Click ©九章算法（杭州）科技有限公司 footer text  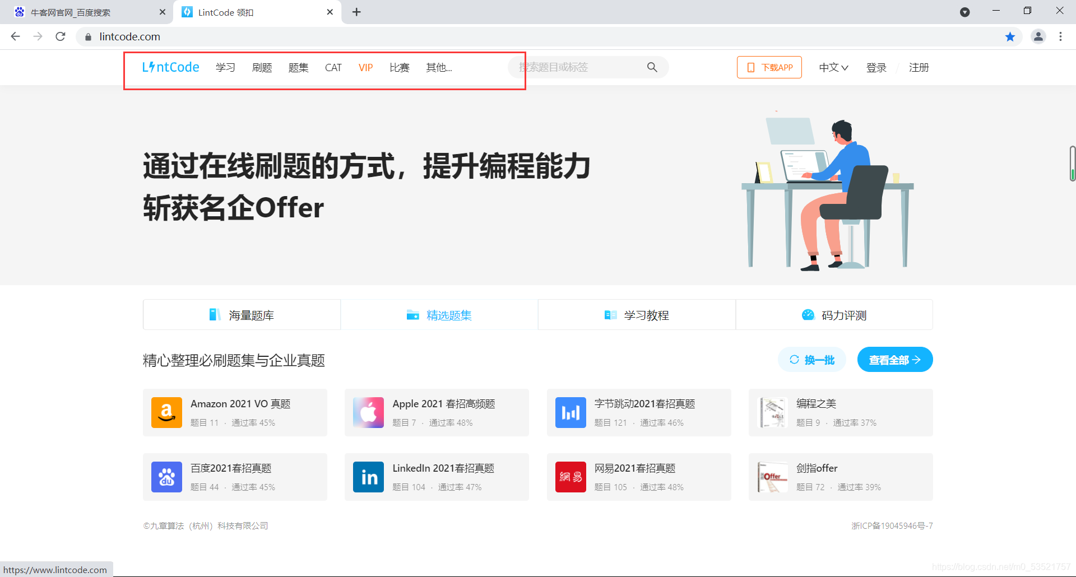pos(206,525)
